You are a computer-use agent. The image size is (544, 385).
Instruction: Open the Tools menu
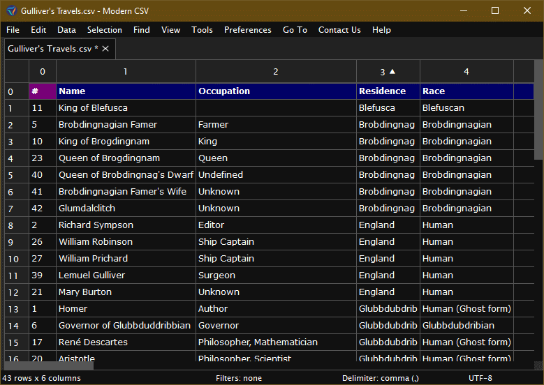coord(202,30)
